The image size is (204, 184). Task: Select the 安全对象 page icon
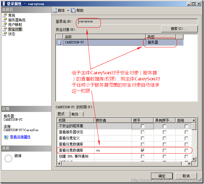(5, 29)
